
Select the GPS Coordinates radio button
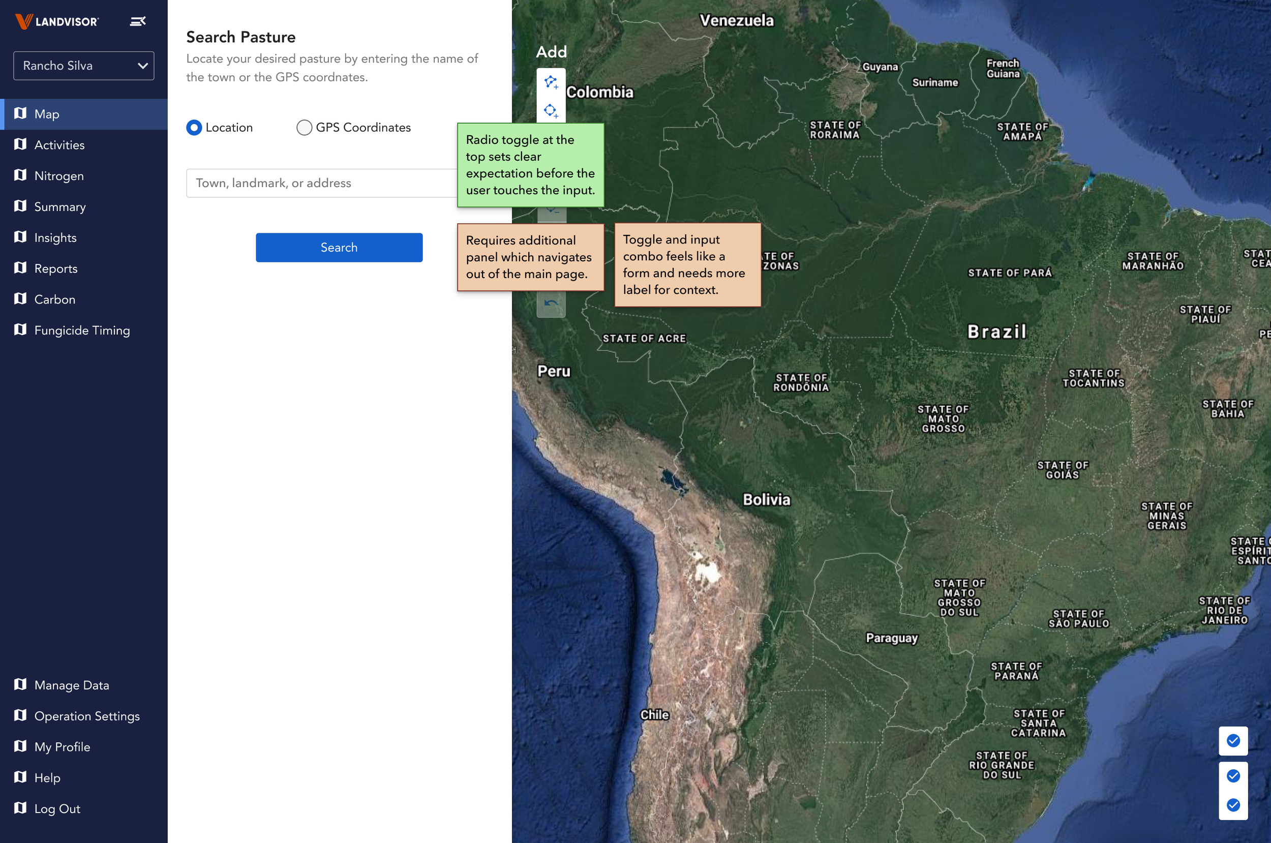[304, 128]
